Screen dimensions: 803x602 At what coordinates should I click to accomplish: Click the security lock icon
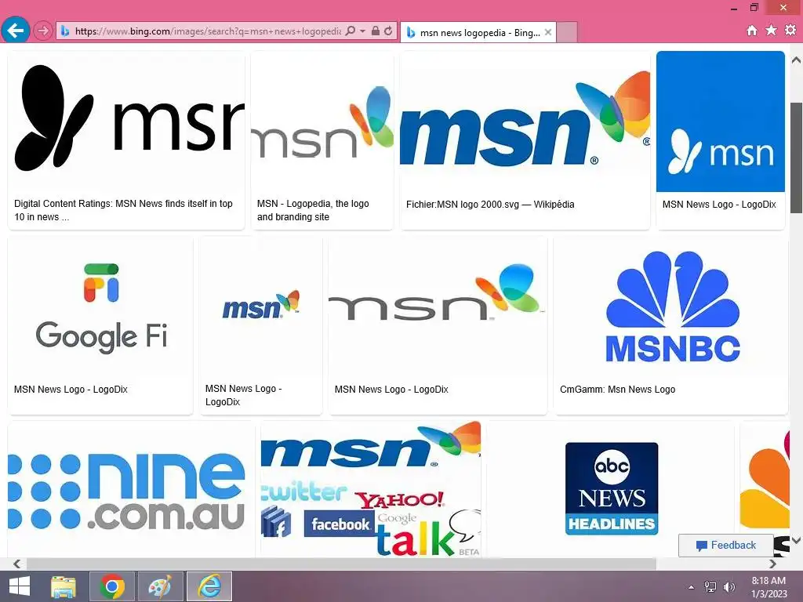376,31
